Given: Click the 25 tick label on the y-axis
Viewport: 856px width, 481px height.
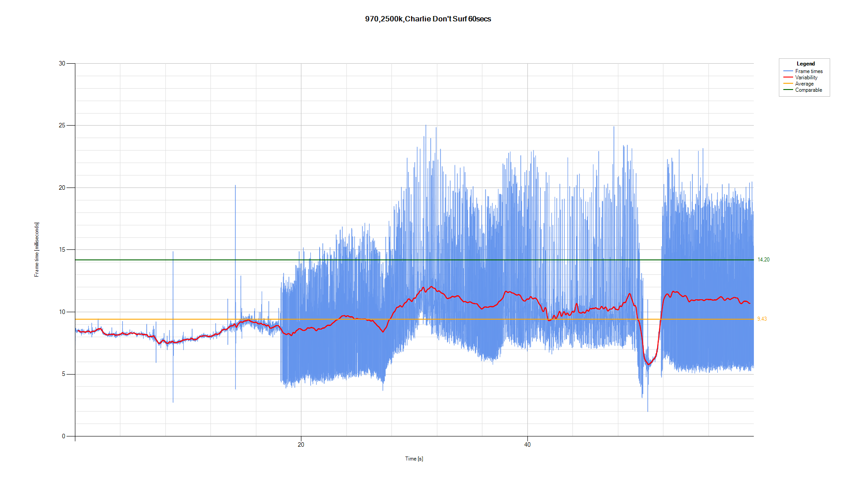Looking at the screenshot, I should pyautogui.click(x=62, y=126).
